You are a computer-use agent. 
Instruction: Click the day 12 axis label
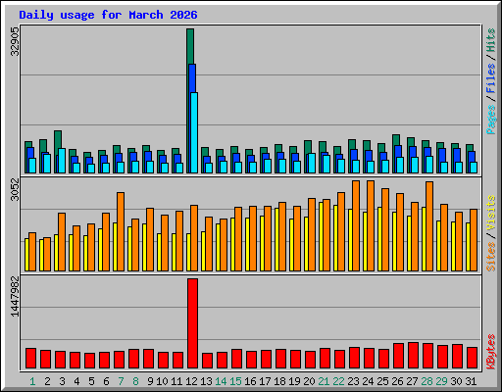pos(191,381)
